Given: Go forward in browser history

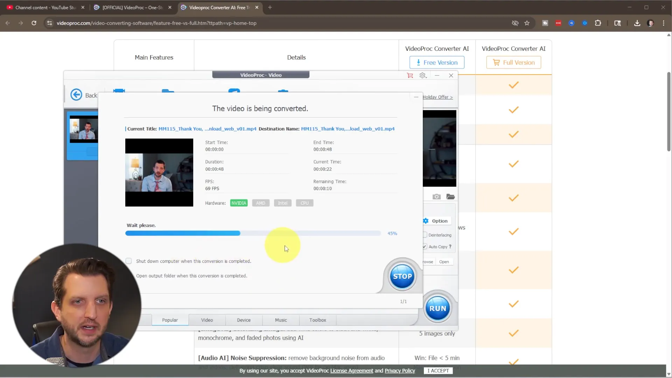Looking at the screenshot, I should point(21,23).
